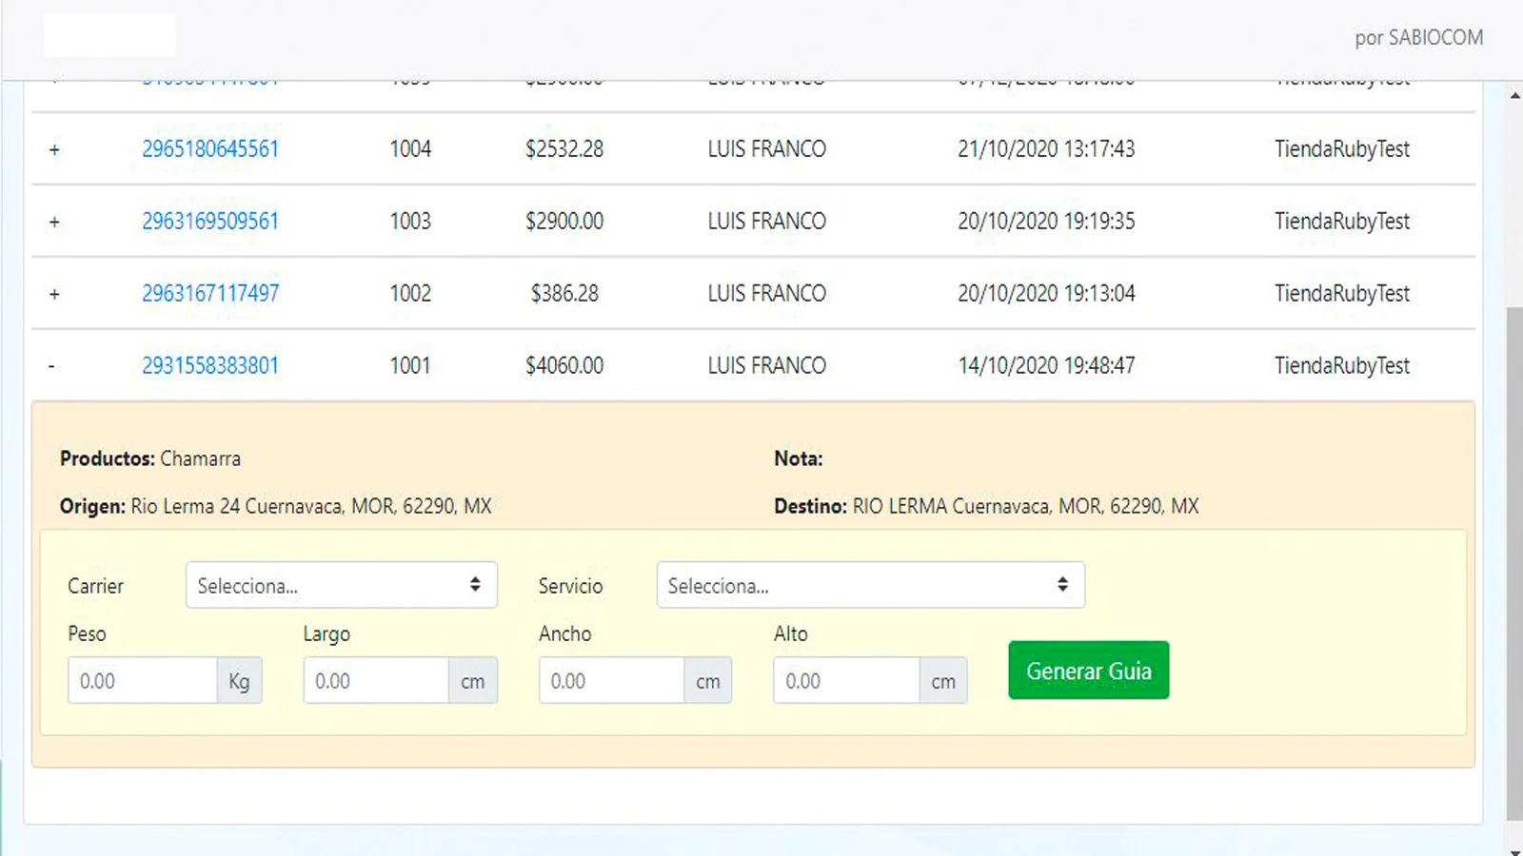Select LUIS FRANCO in row 1002

click(x=767, y=294)
